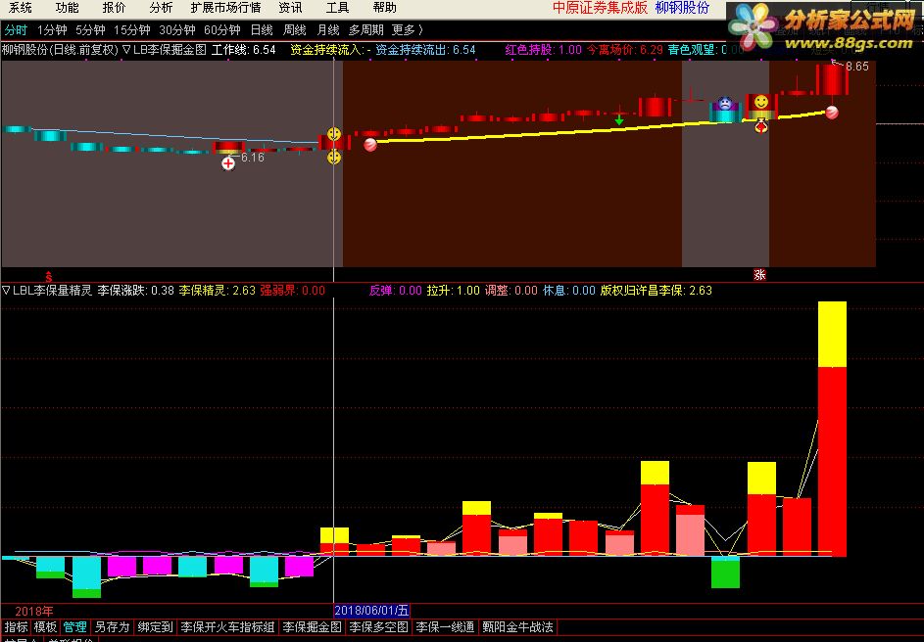The width and height of the screenshot is (924, 642).
Task: Click the 工作线: 6.54 value
Action: coord(243,50)
